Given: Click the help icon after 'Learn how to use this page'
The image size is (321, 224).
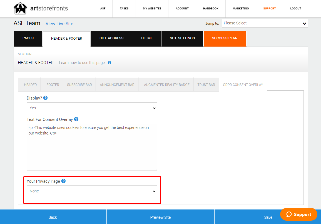Looking at the screenshot, I should [x=110, y=63].
